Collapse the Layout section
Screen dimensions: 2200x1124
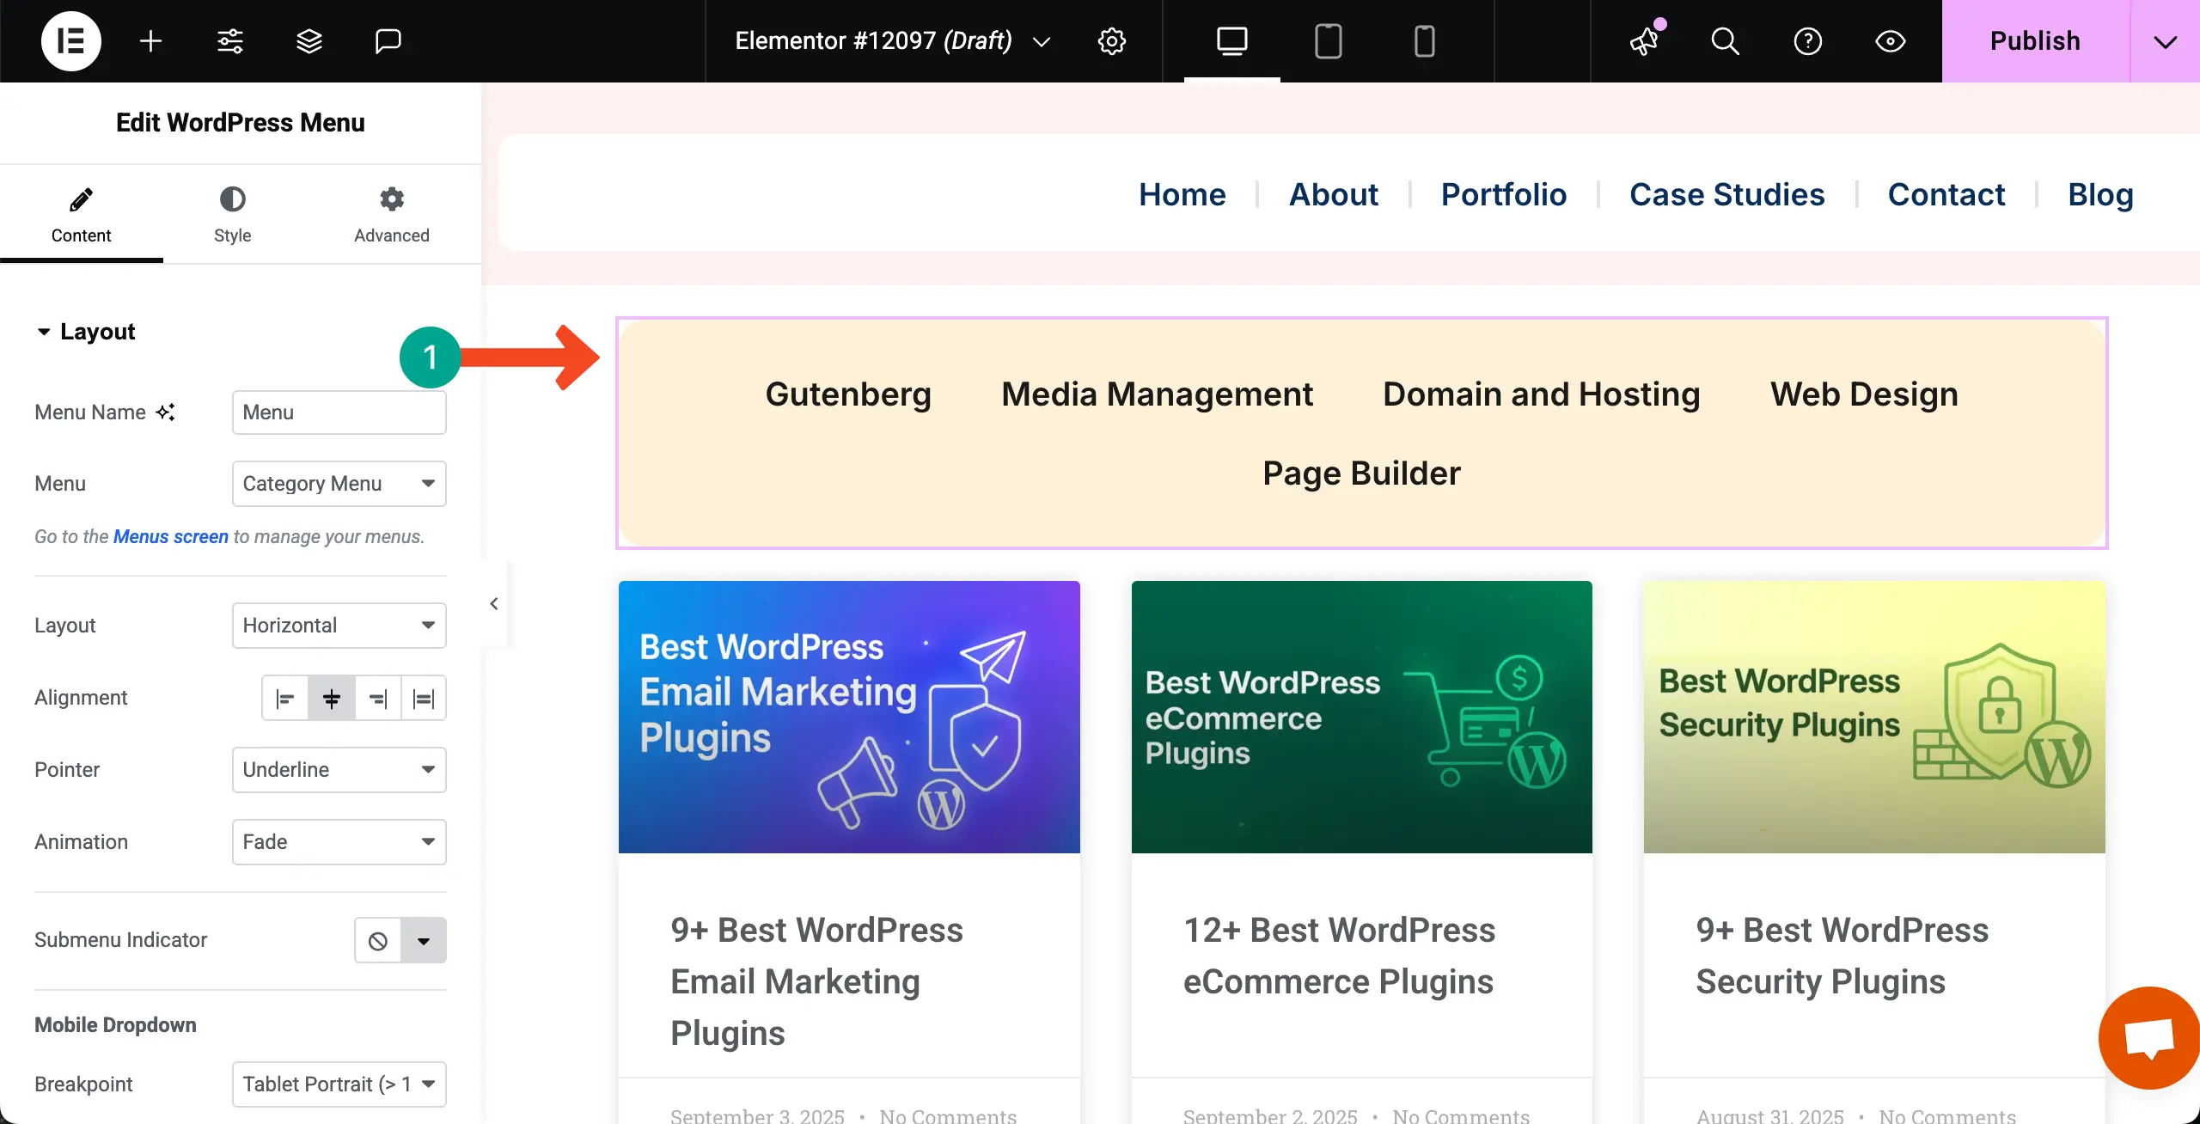tap(86, 332)
